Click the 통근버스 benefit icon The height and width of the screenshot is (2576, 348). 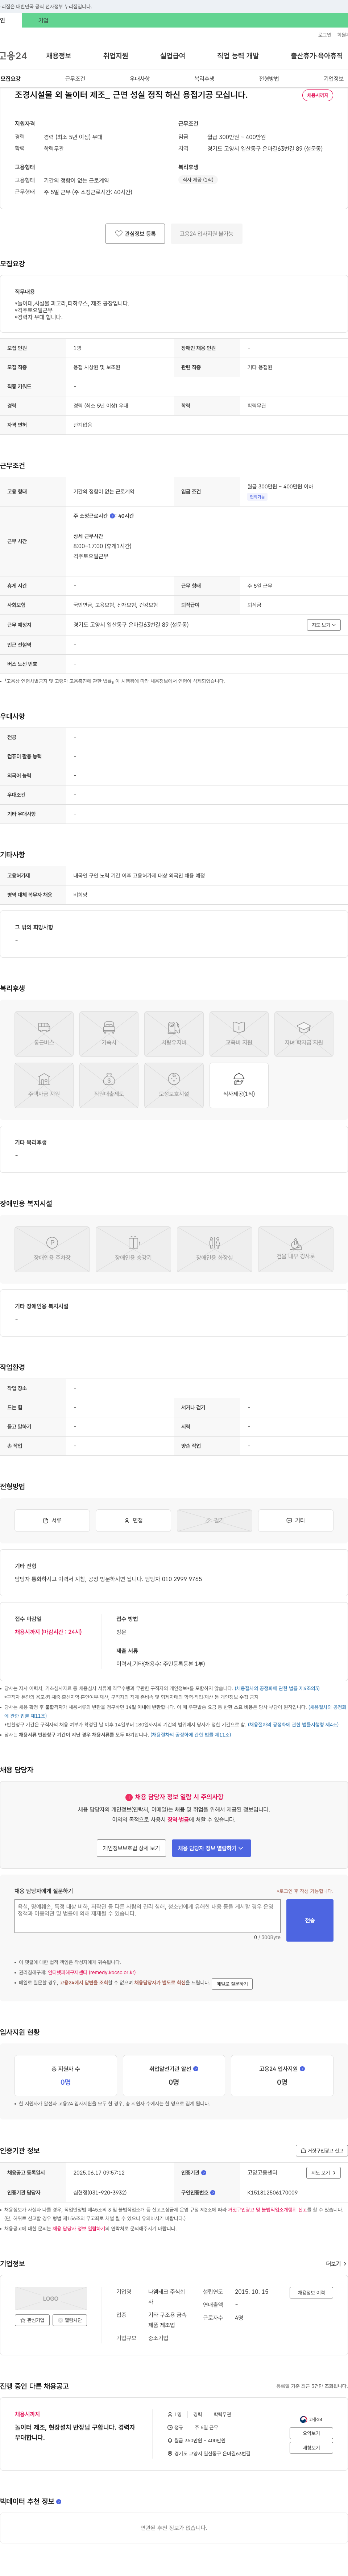(44, 1034)
